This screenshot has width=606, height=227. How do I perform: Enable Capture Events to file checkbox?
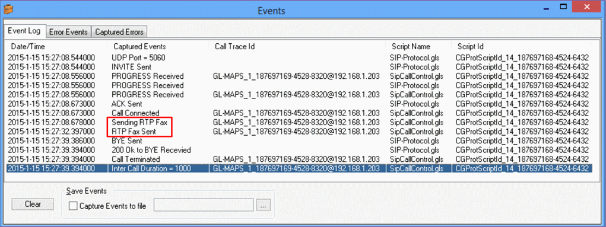pos(72,206)
